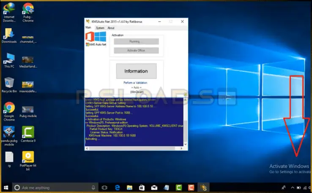Click the log horizontal scrollbar right arrow
The image size is (312, 193).
[x=181, y=148]
